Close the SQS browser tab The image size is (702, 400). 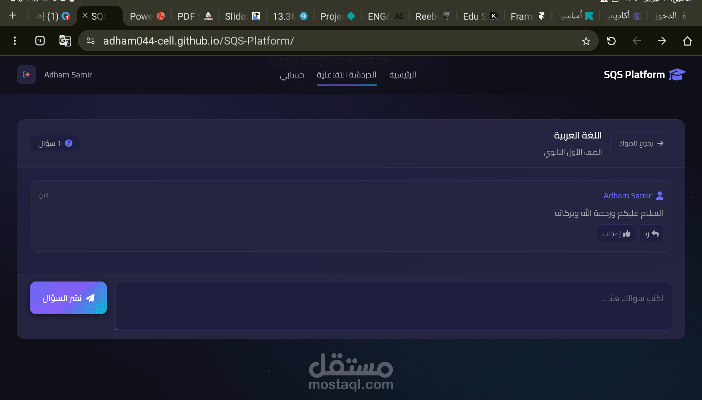coord(85,15)
